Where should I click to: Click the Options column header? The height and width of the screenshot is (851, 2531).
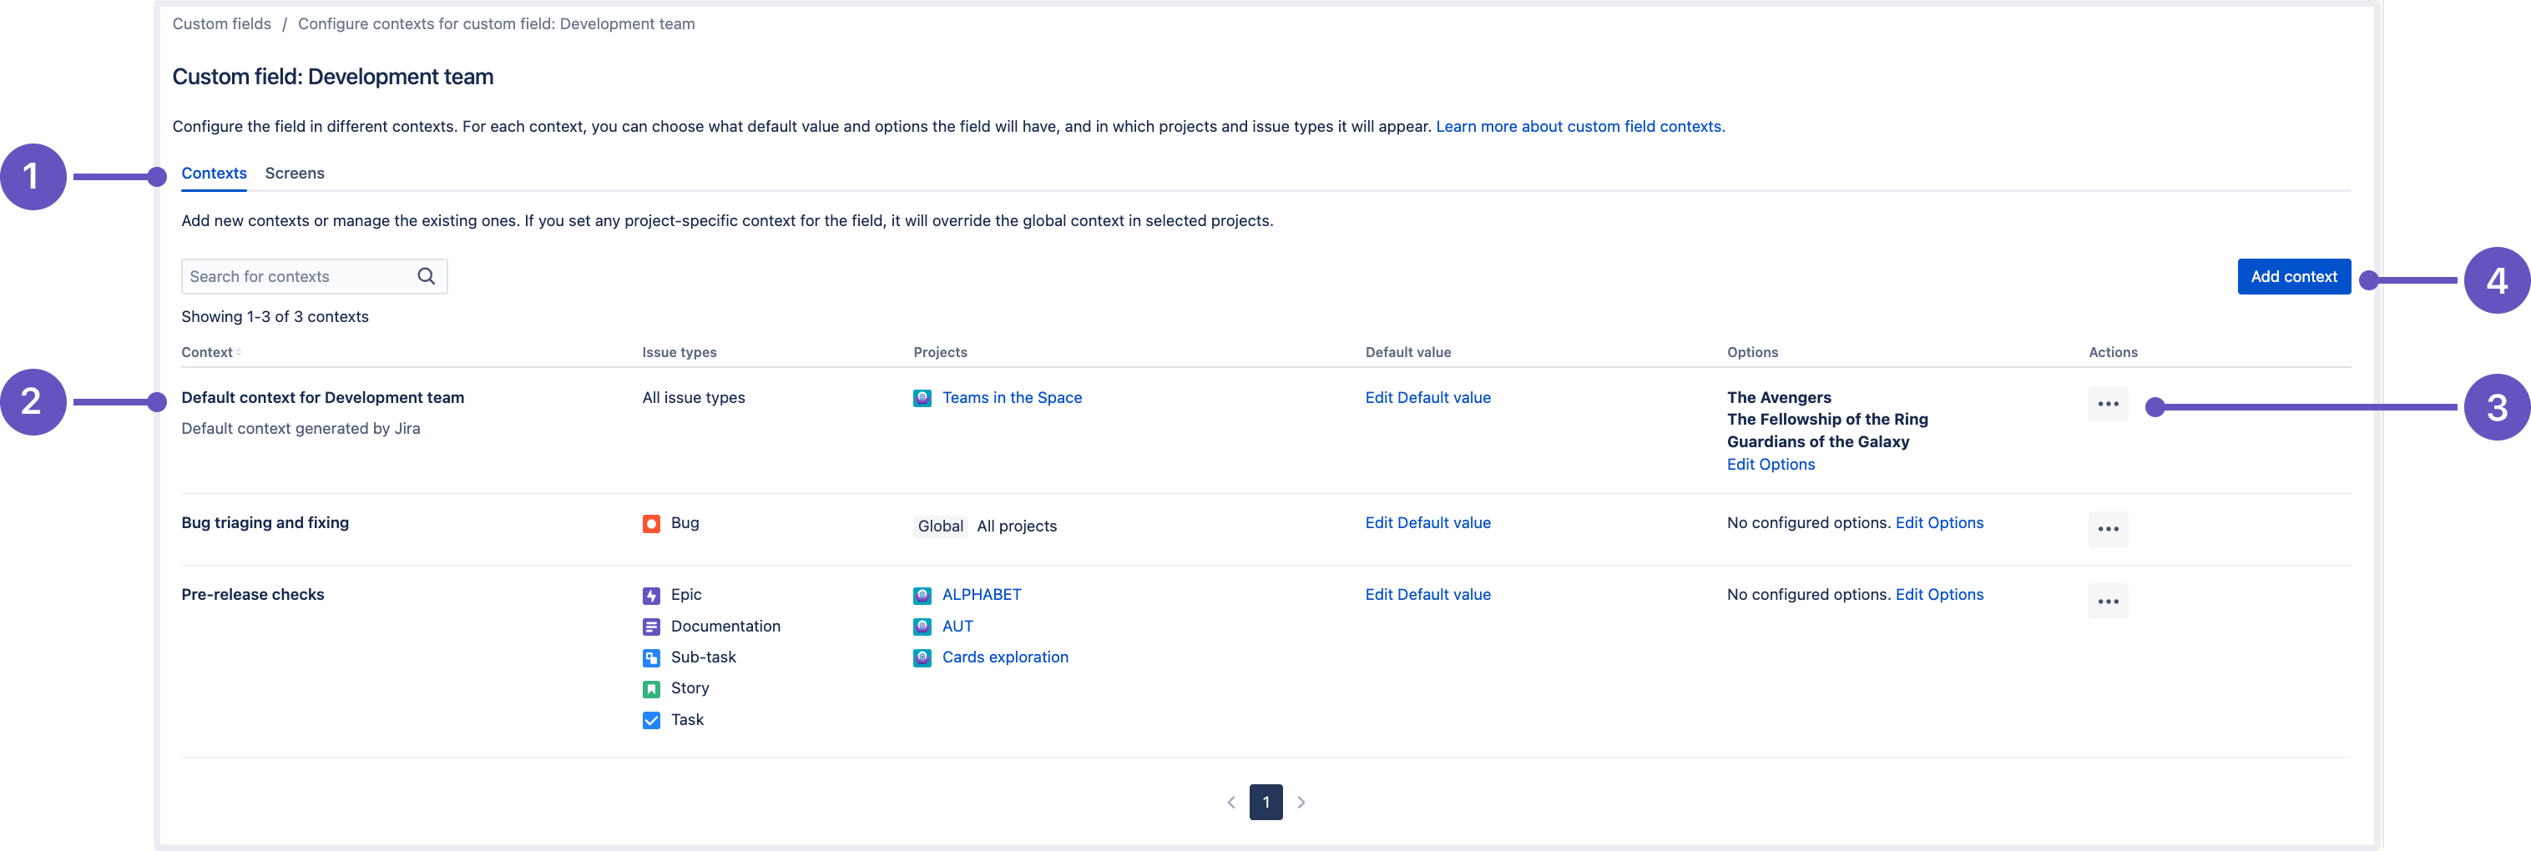[x=1752, y=352]
